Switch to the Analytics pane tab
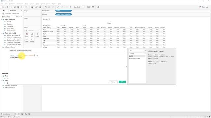 13,10
